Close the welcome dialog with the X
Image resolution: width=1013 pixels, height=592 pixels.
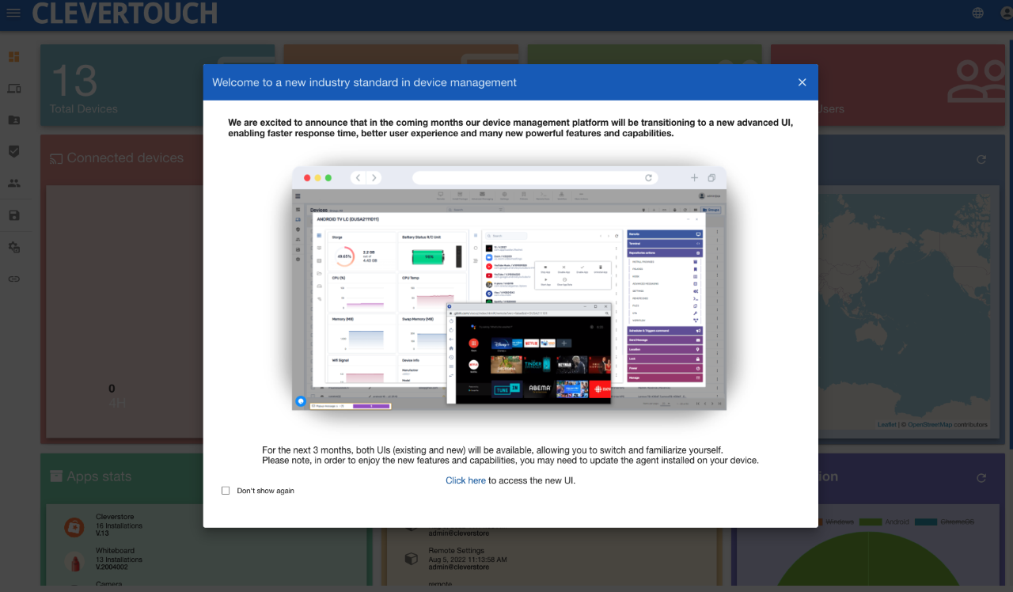click(802, 82)
